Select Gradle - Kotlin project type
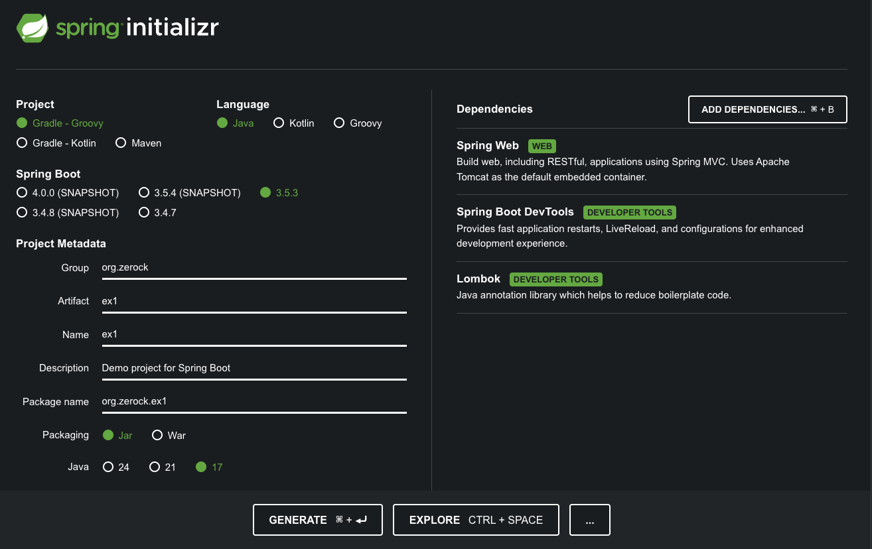Image resolution: width=872 pixels, height=549 pixels. click(x=22, y=143)
